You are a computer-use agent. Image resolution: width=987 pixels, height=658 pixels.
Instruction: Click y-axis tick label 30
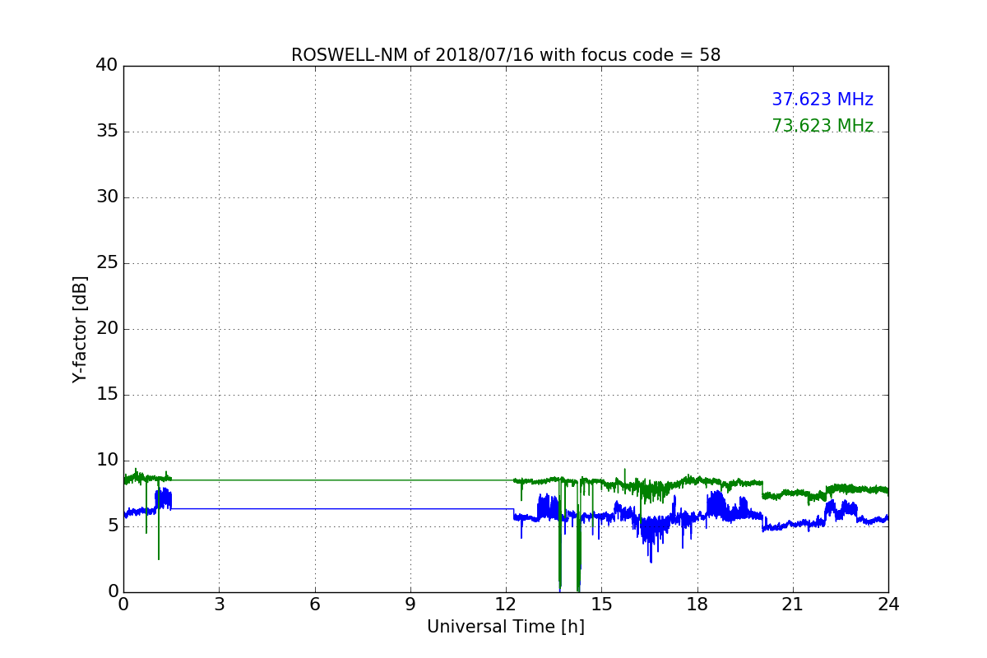[x=107, y=197]
